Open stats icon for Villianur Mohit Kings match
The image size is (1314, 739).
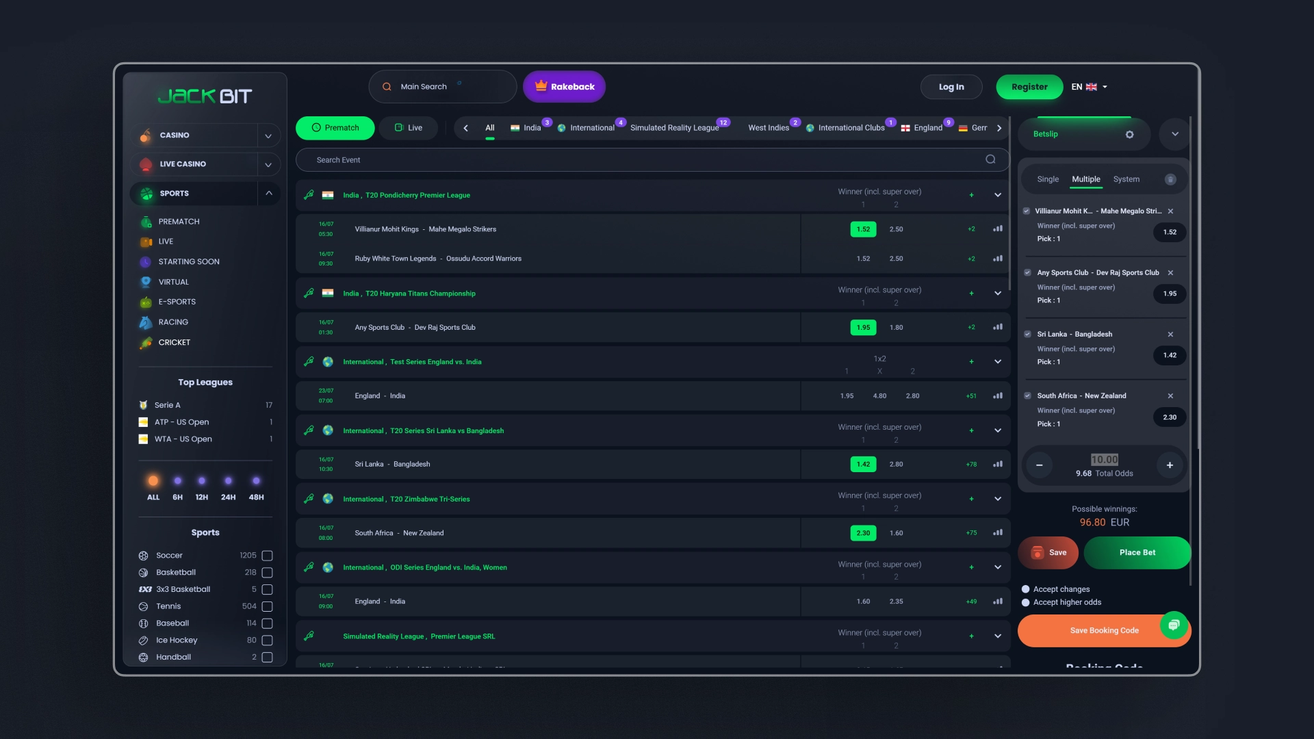(x=998, y=229)
